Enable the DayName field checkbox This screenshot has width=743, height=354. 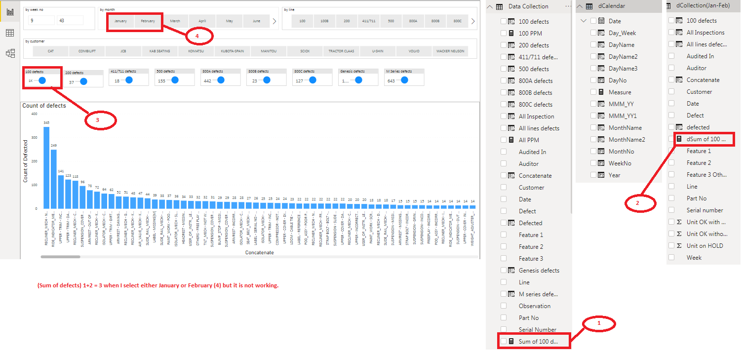tap(593, 44)
